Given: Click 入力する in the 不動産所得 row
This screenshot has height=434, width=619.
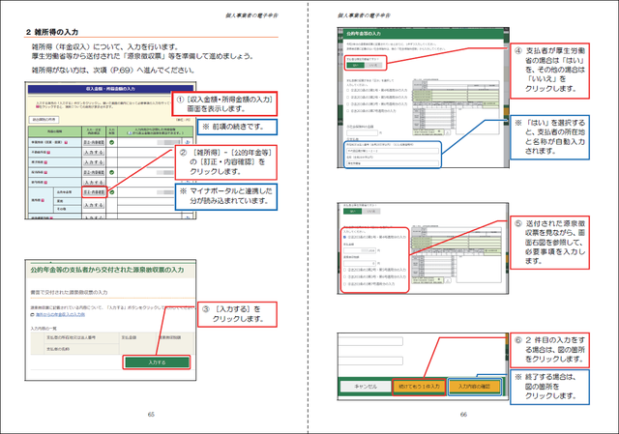Looking at the screenshot, I should coord(94,153).
